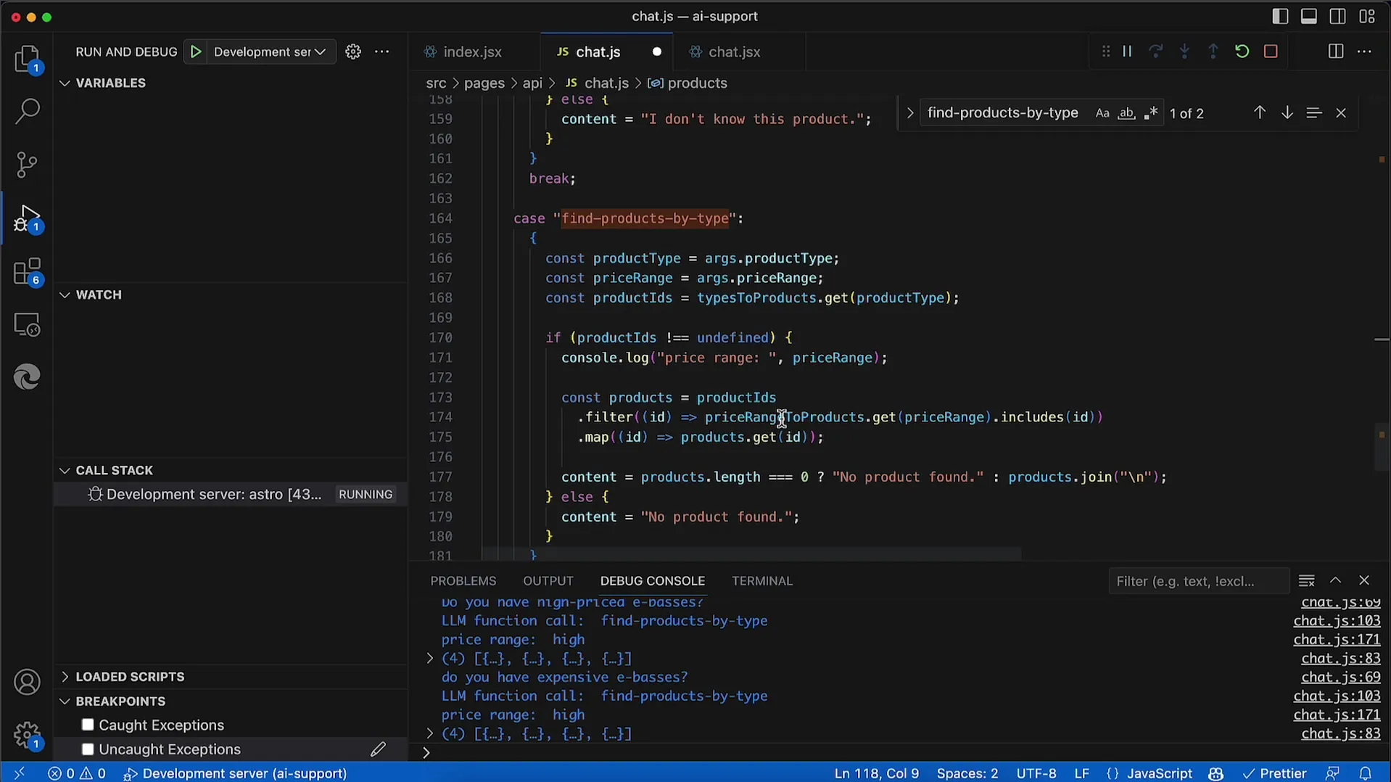Collapse the WATCH section

coord(65,295)
